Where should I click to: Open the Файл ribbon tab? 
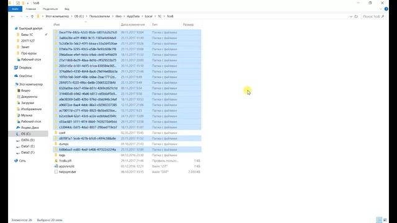[15, 9]
